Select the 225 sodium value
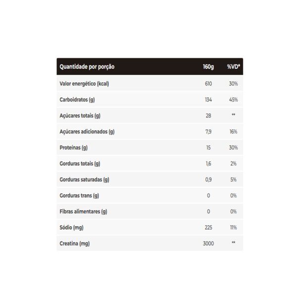Screen dimensions: 297x297 point(208,228)
